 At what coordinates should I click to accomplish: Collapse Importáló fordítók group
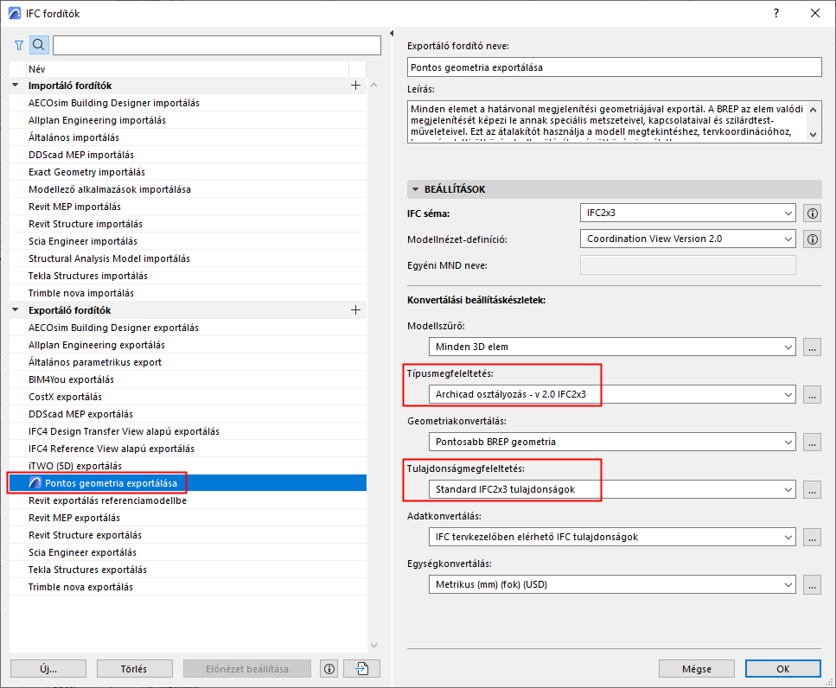click(x=16, y=86)
